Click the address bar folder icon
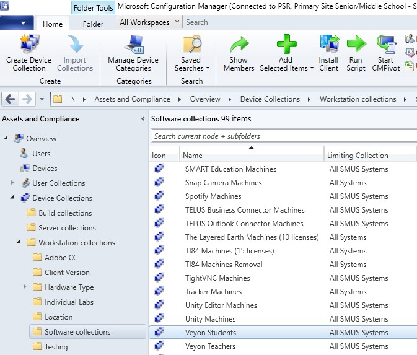This screenshot has width=417, height=355. click(58, 99)
